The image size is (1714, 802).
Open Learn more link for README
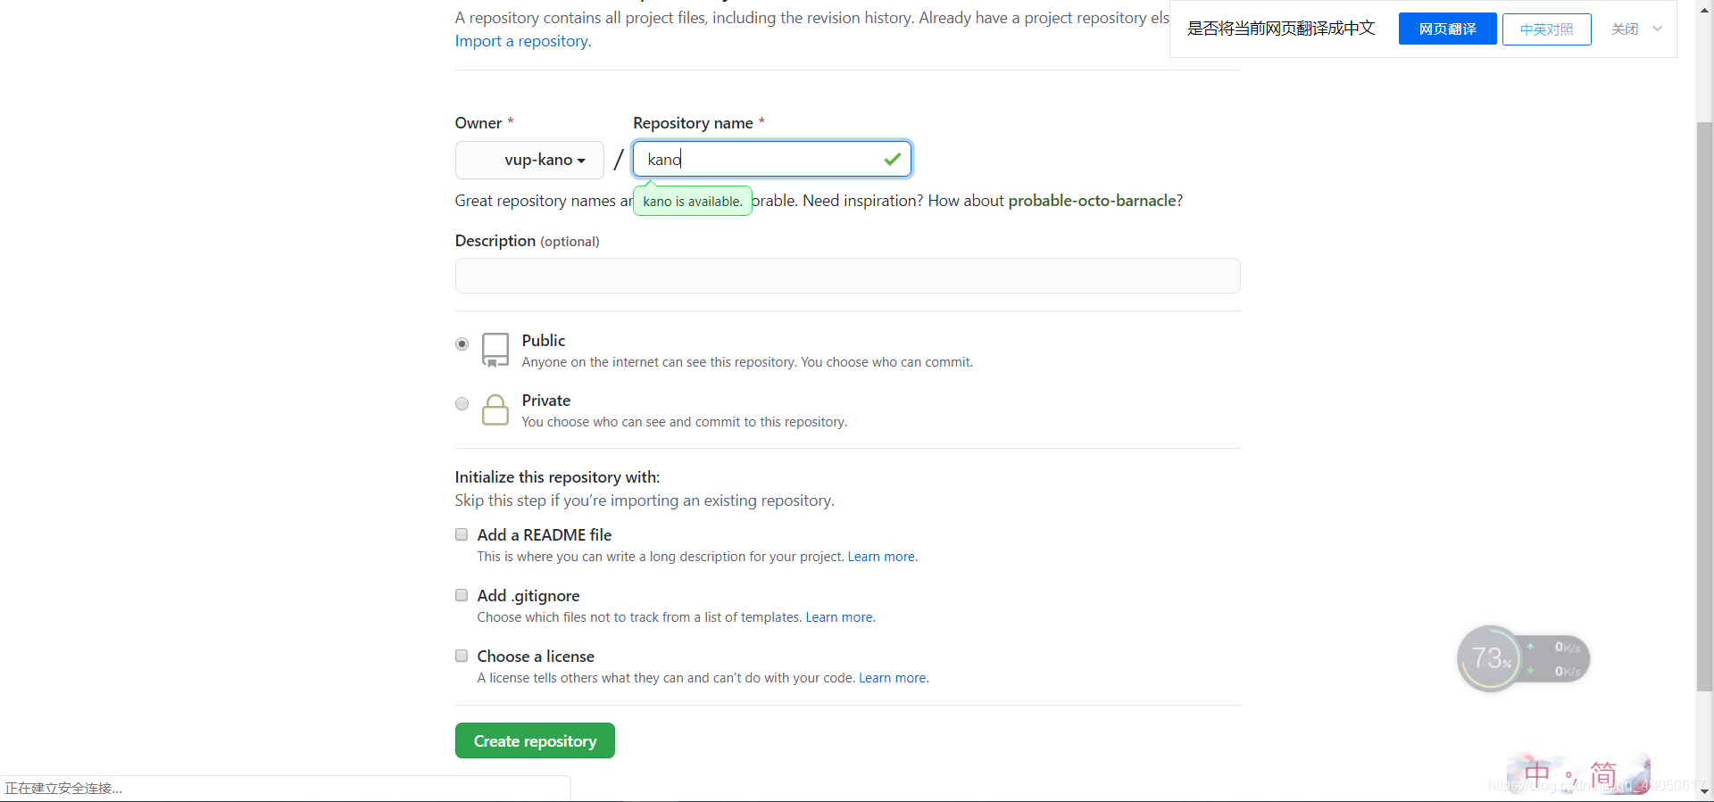coord(881,557)
